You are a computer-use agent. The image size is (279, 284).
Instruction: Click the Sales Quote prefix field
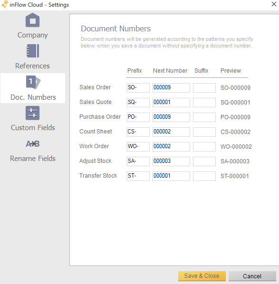tap(138, 103)
